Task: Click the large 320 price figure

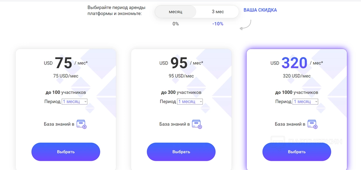Action: coord(294,63)
